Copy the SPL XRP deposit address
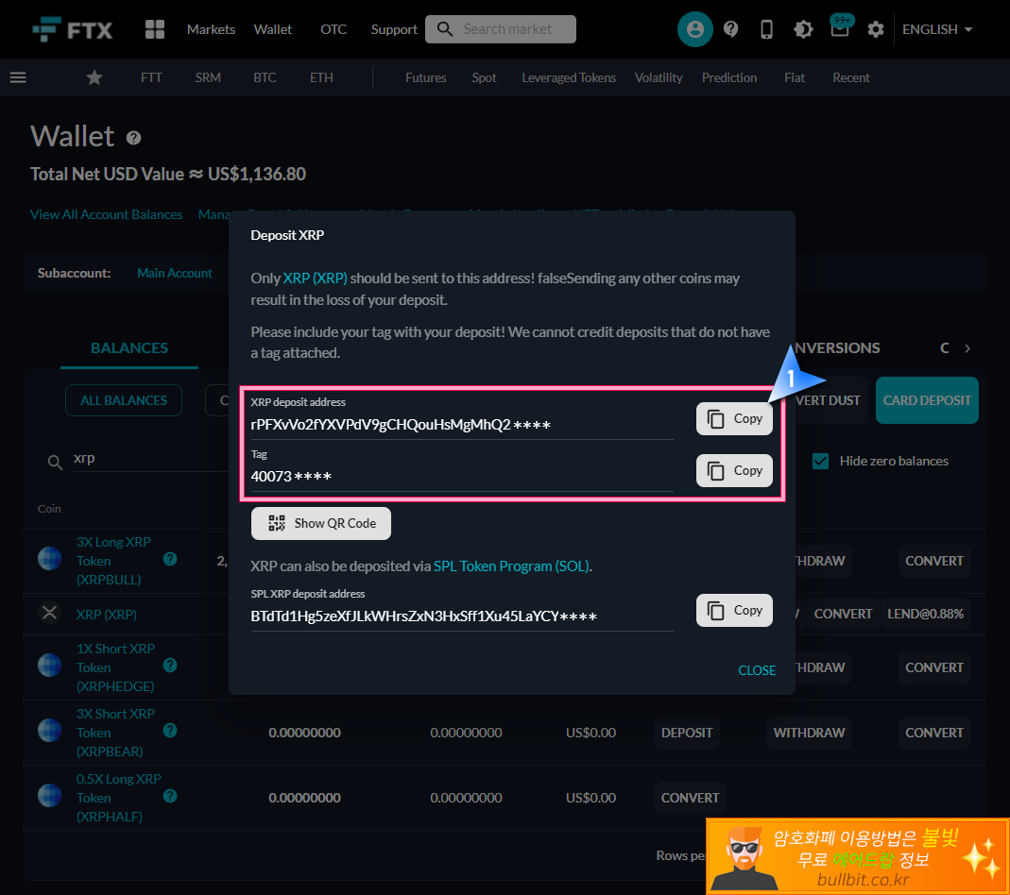The width and height of the screenshot is (1010, 895). tap(734, 610)
